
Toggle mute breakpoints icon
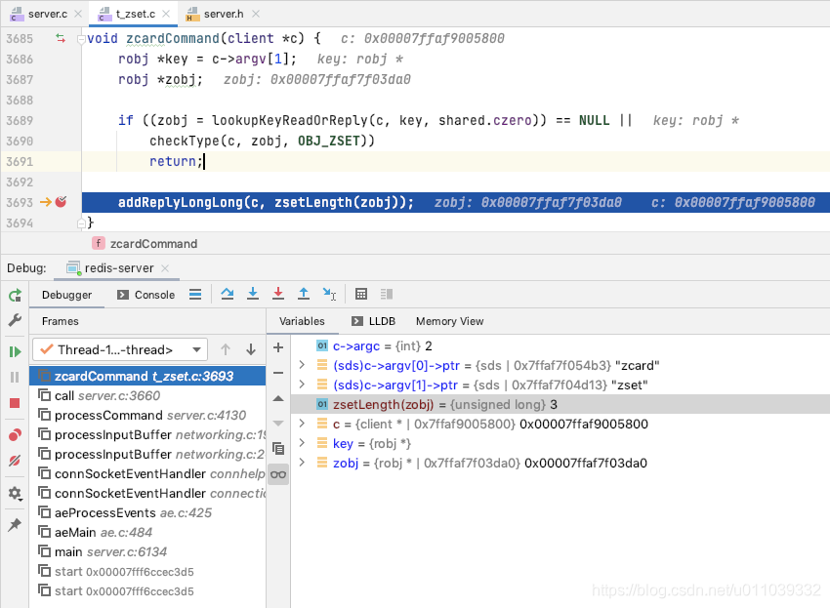point(15,461)
